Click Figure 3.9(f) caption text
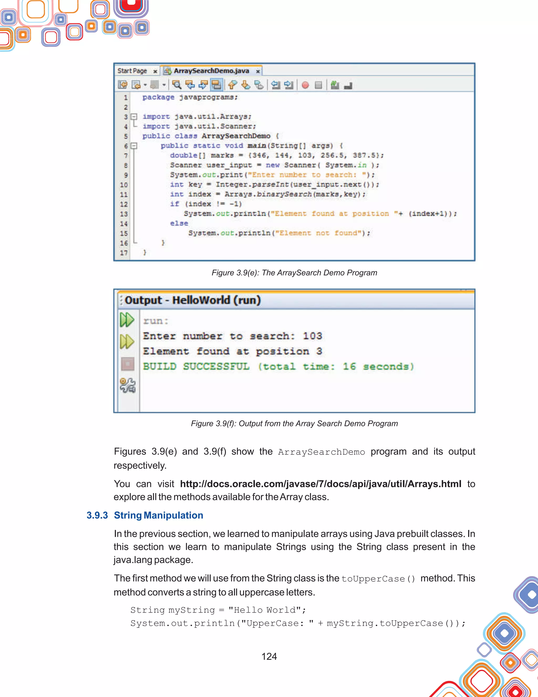 [x=294, y=424]
